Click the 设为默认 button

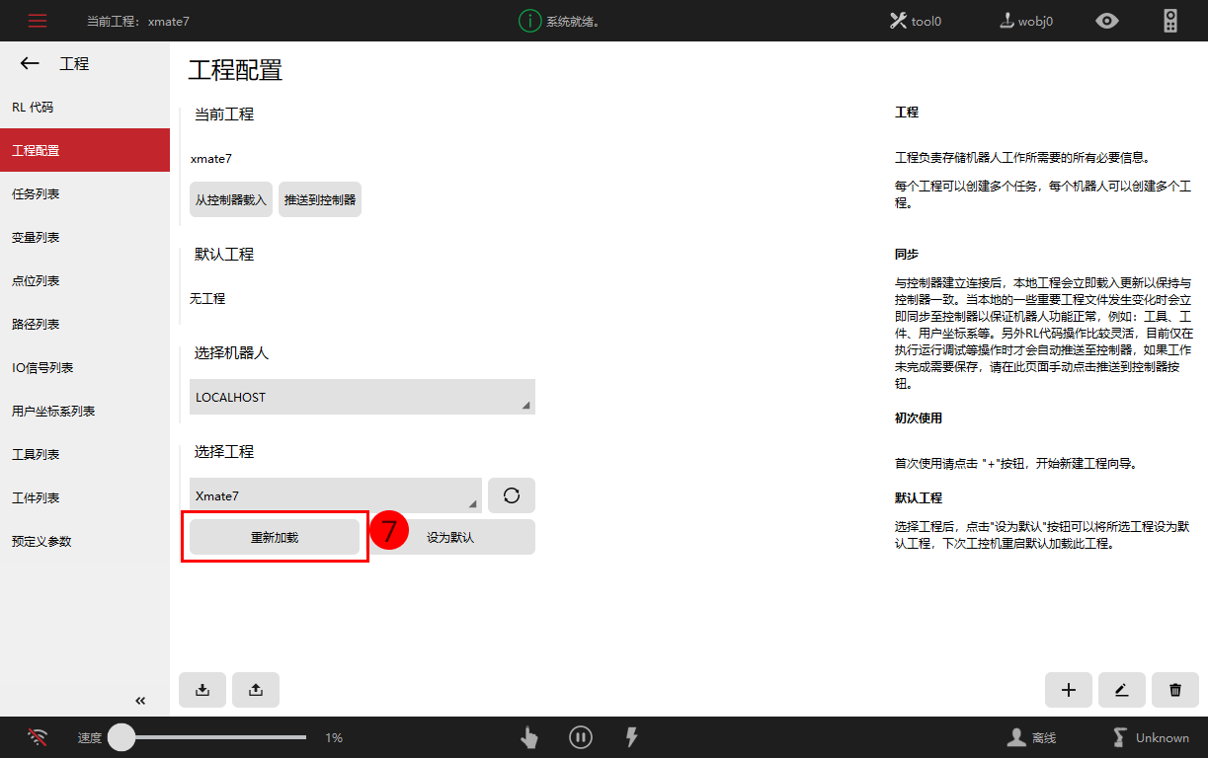click(451, 536)
